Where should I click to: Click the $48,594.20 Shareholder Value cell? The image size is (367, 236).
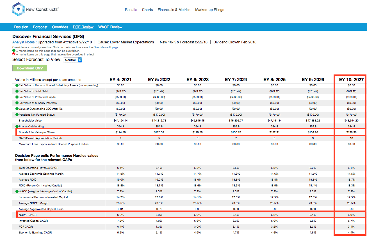coord(351,121)
